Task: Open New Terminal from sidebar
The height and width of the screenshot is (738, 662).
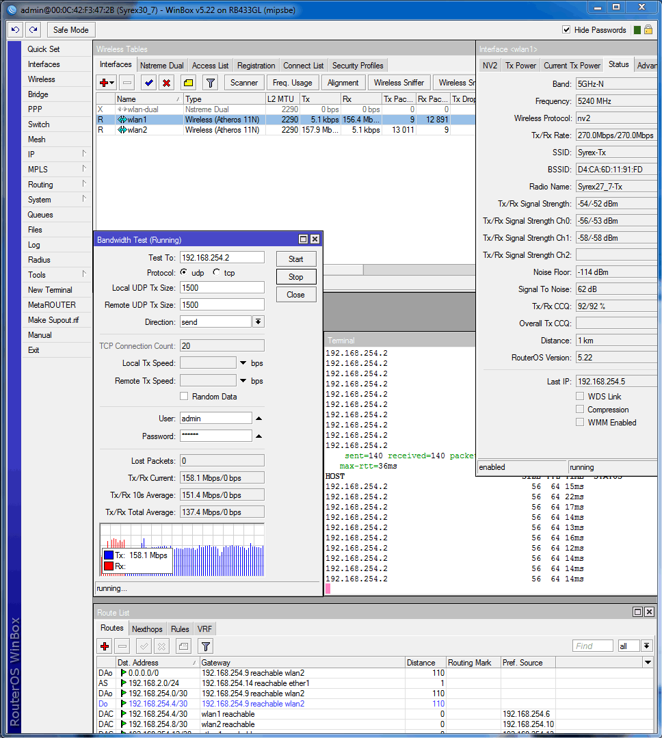Action: click(x=50, y=290)
